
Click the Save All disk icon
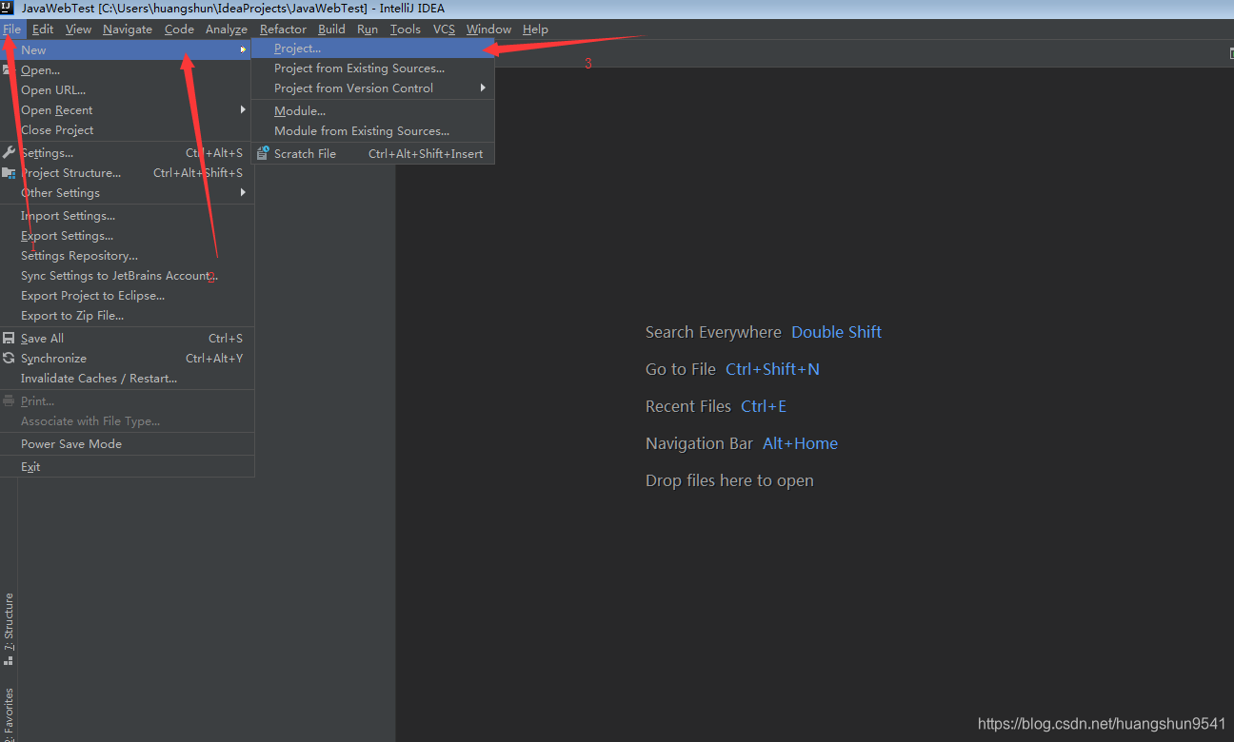point(9,338)
